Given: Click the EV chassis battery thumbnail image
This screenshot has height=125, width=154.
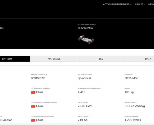Looking at the screenshot, I should [86, 39].
